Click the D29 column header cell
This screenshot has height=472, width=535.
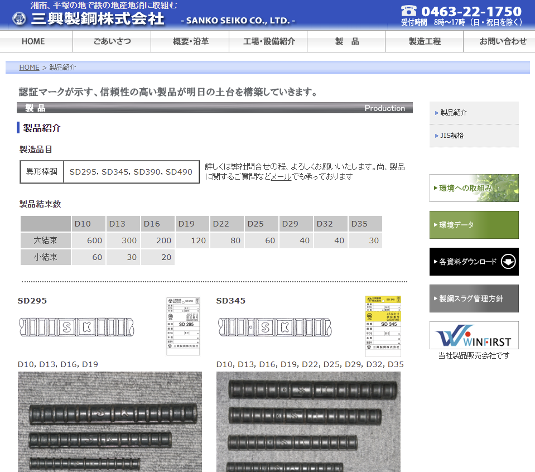(x=296, y=224)
